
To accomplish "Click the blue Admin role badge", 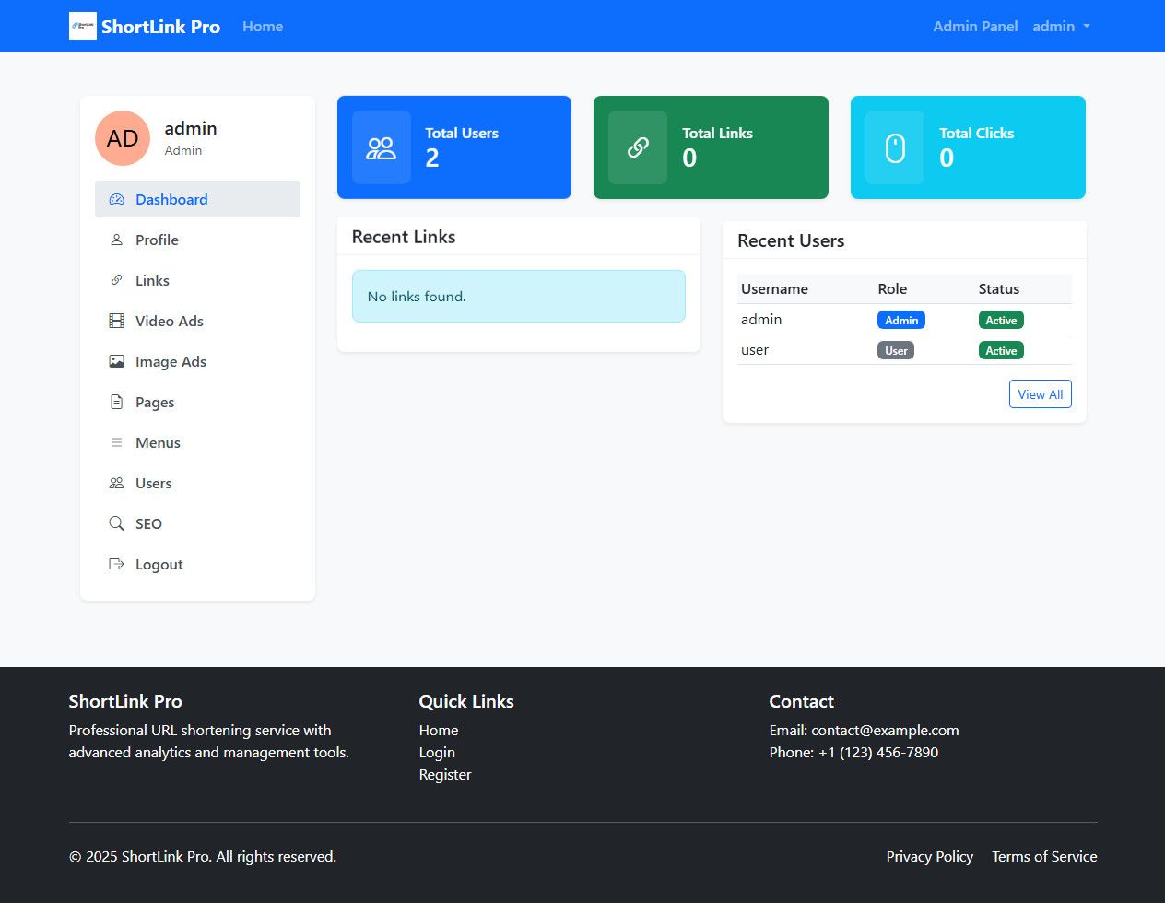I will [x=901, y=320].
